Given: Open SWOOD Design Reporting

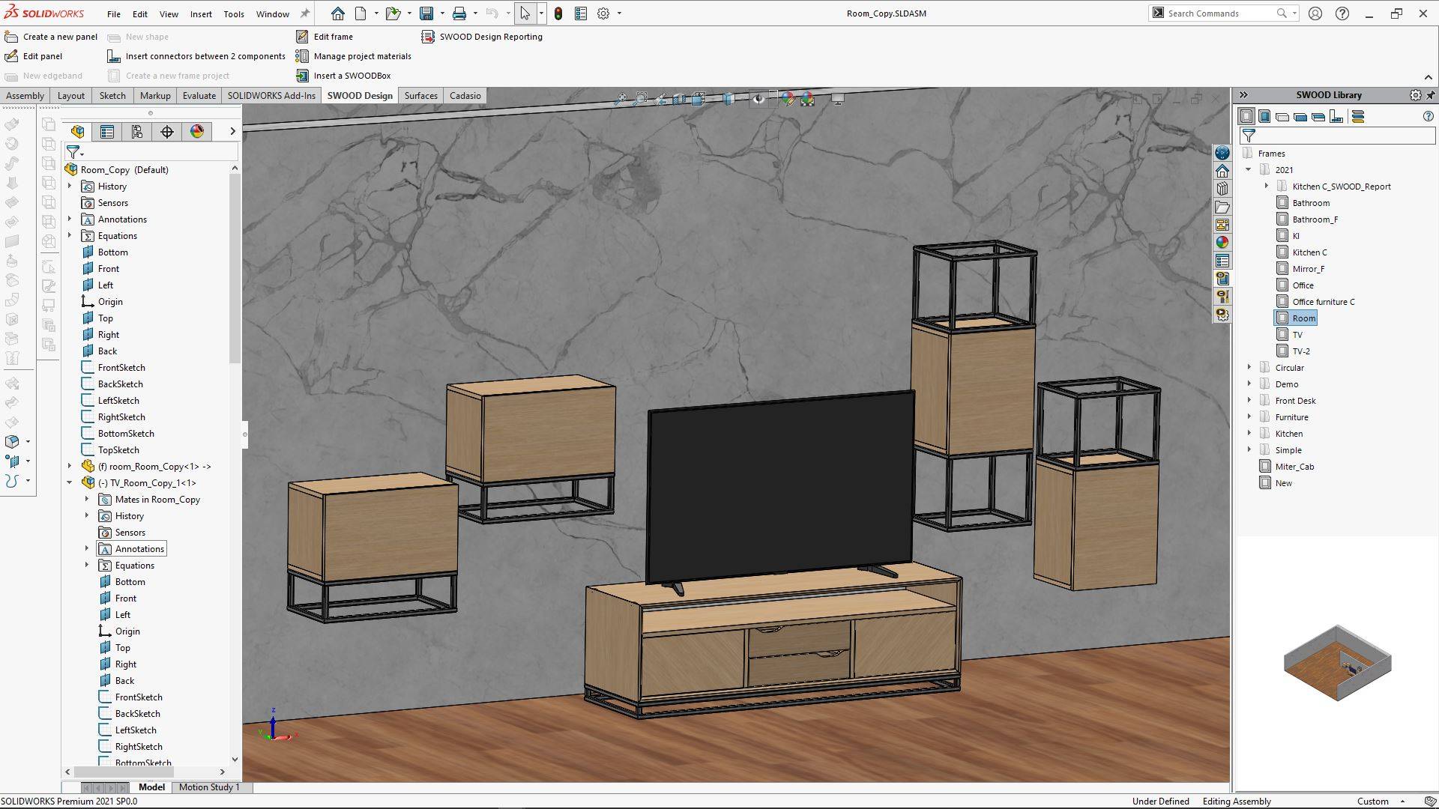Looking at the screenshot, I should (x=482, y=37).
